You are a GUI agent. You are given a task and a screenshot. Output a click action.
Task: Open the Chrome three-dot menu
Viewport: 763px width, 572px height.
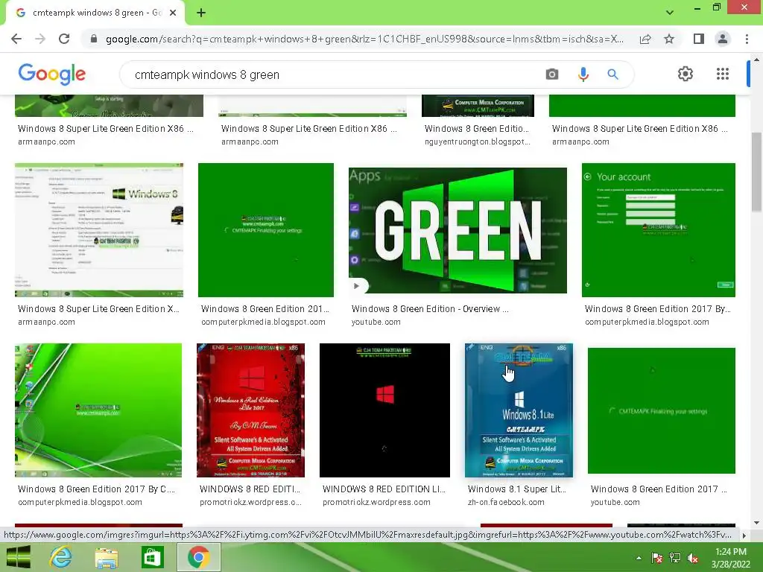tap(747, 39)
